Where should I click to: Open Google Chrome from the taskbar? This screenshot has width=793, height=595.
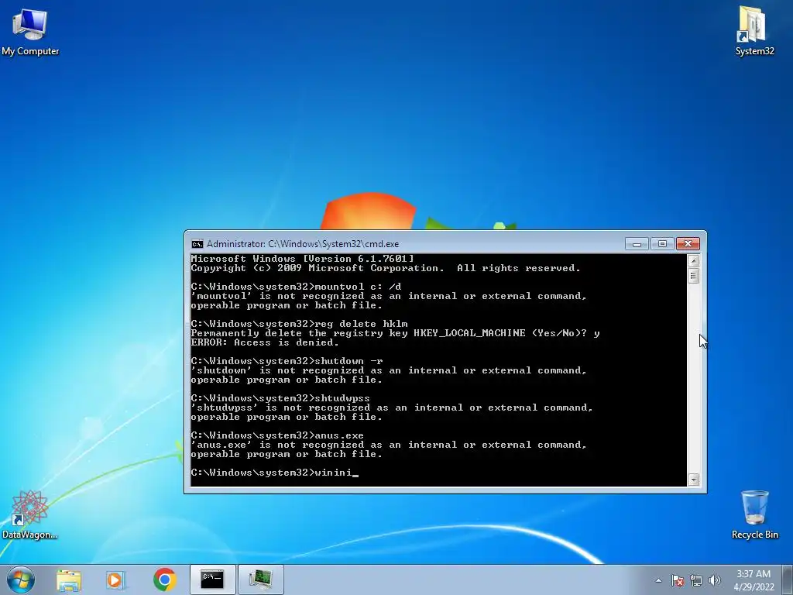[x=164, y=580]
